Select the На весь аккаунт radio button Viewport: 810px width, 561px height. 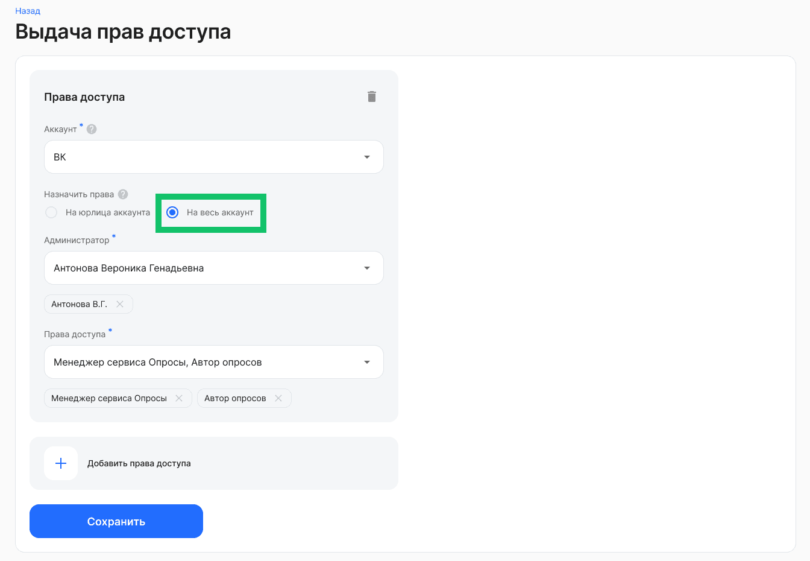pos(174,212)
